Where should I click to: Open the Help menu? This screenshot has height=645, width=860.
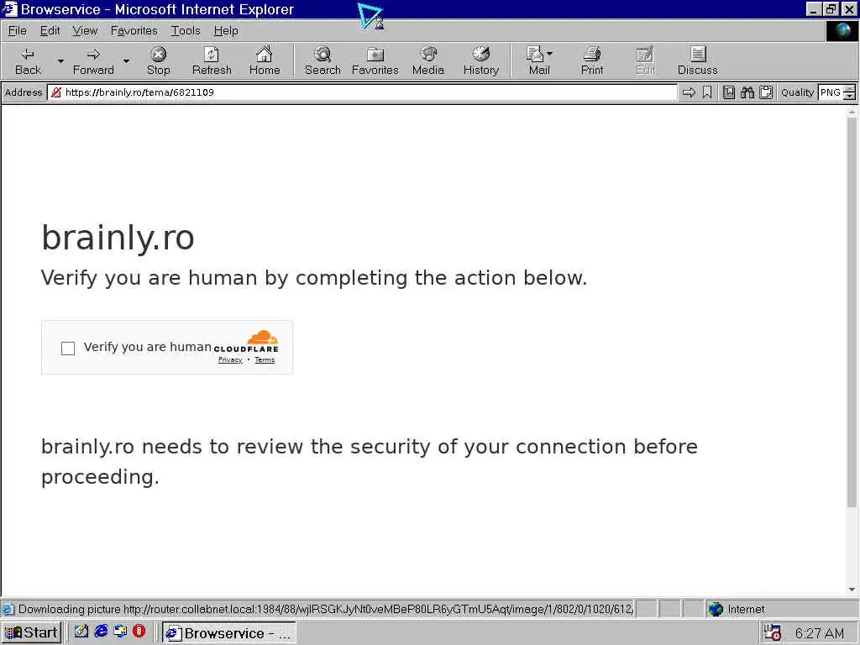click(x=226, y=31)
